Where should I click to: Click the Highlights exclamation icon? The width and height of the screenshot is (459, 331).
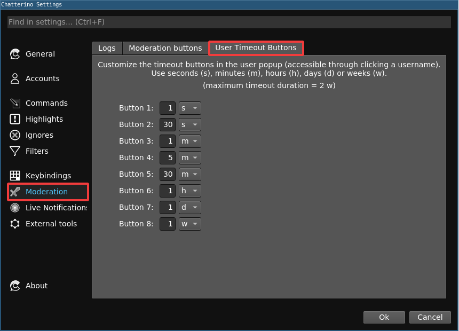[15, 119]
